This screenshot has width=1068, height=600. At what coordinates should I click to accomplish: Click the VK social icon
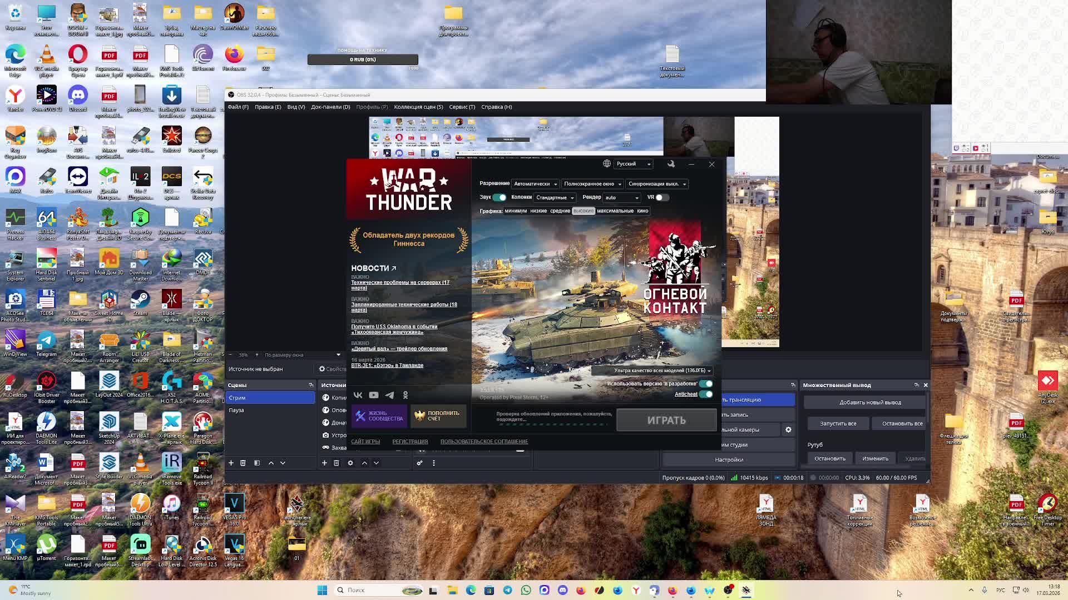click(x=358, y=395)
